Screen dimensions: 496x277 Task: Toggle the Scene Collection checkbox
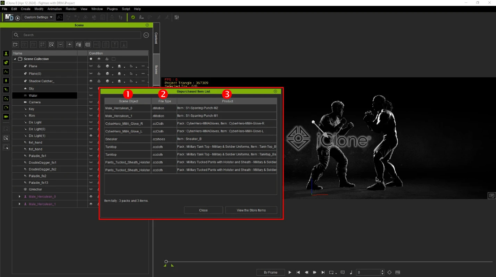pyautogui.click(x=114, y=59)
